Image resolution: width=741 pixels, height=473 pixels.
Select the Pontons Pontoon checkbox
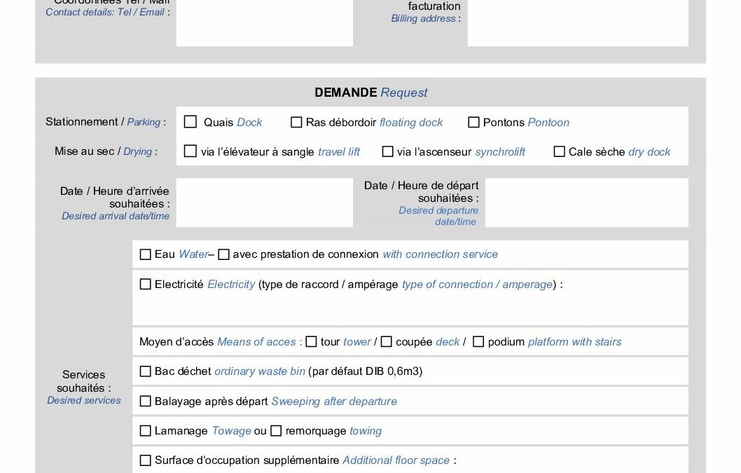click(473, 123)
